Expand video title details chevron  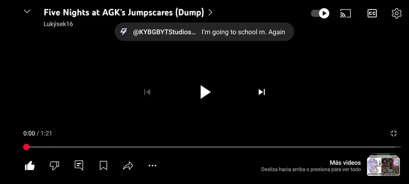pos(210,12)
